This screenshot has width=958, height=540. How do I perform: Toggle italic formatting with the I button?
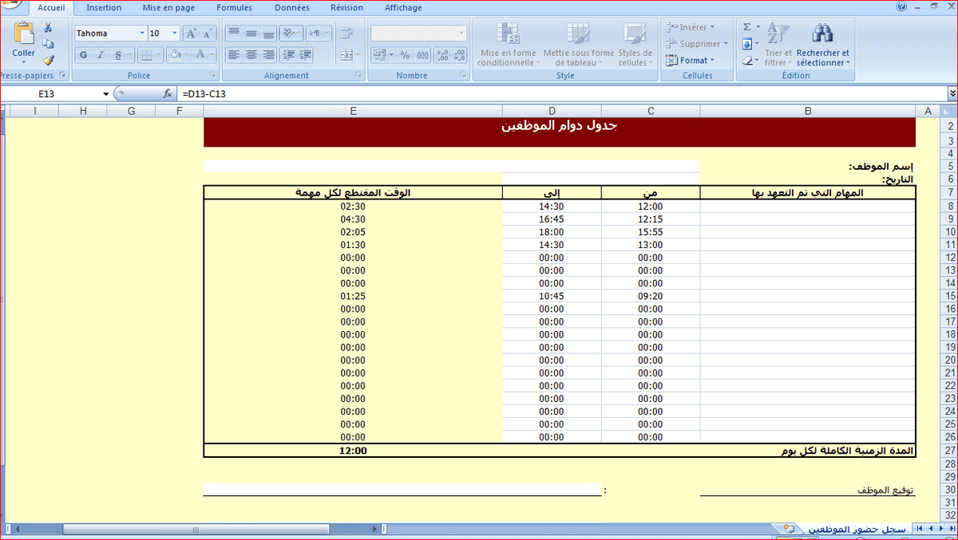tap(101, 55)
